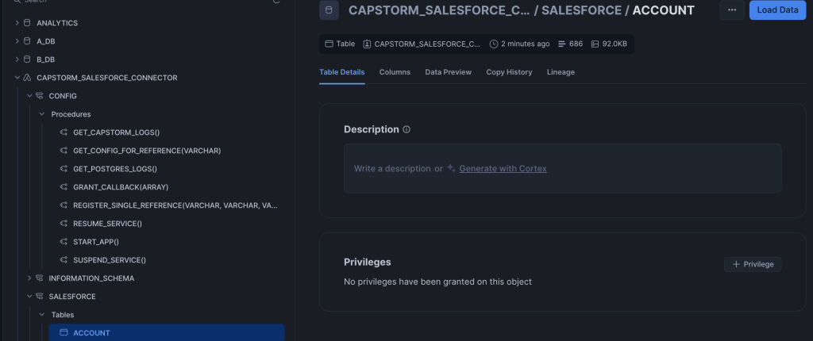This screenshot has height=341, width=813.
Task: Click the database icon beside the breadcrumb
Action: (x=329, y=10)
